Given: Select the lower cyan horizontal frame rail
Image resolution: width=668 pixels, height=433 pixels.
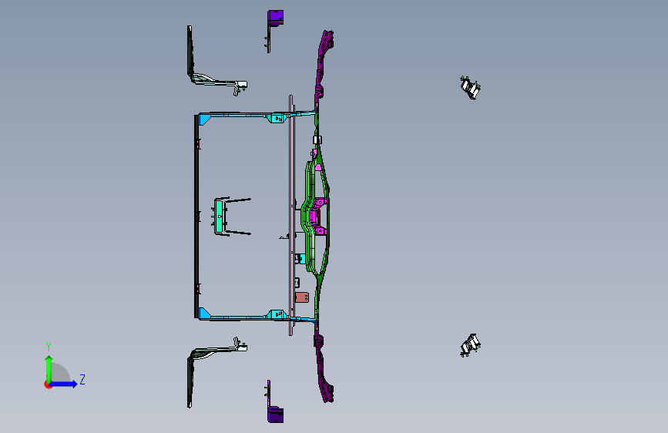Looking at the screenshot, I should (256, 317).
